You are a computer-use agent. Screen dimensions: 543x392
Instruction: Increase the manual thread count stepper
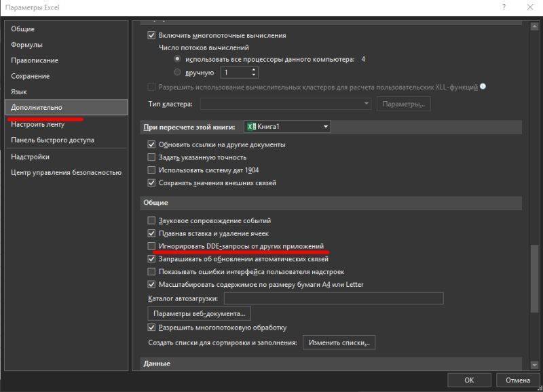(x=254, y=70)
